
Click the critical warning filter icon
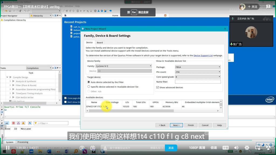tap(18, 123)
